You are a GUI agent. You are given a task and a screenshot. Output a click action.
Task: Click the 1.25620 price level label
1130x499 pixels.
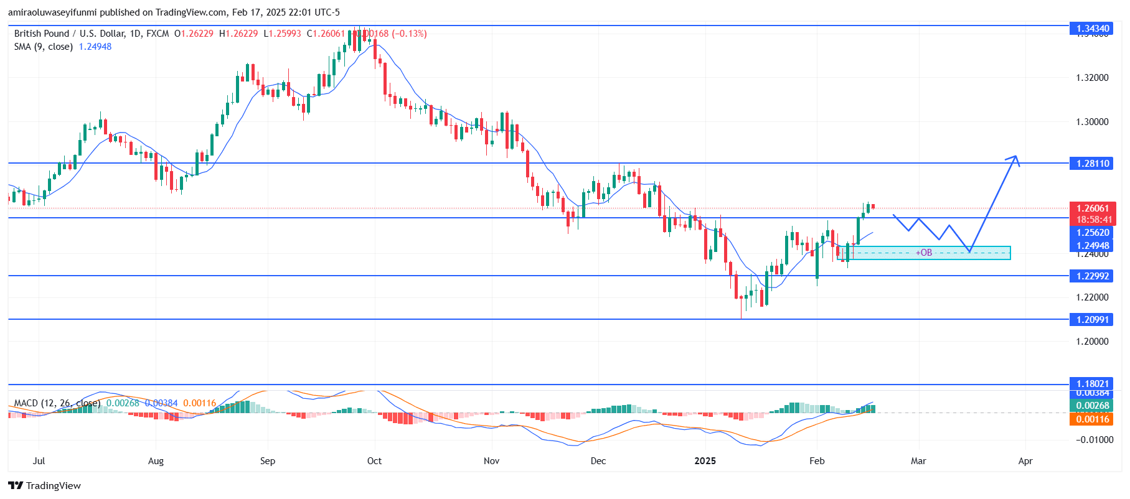tap(1093, 233)
